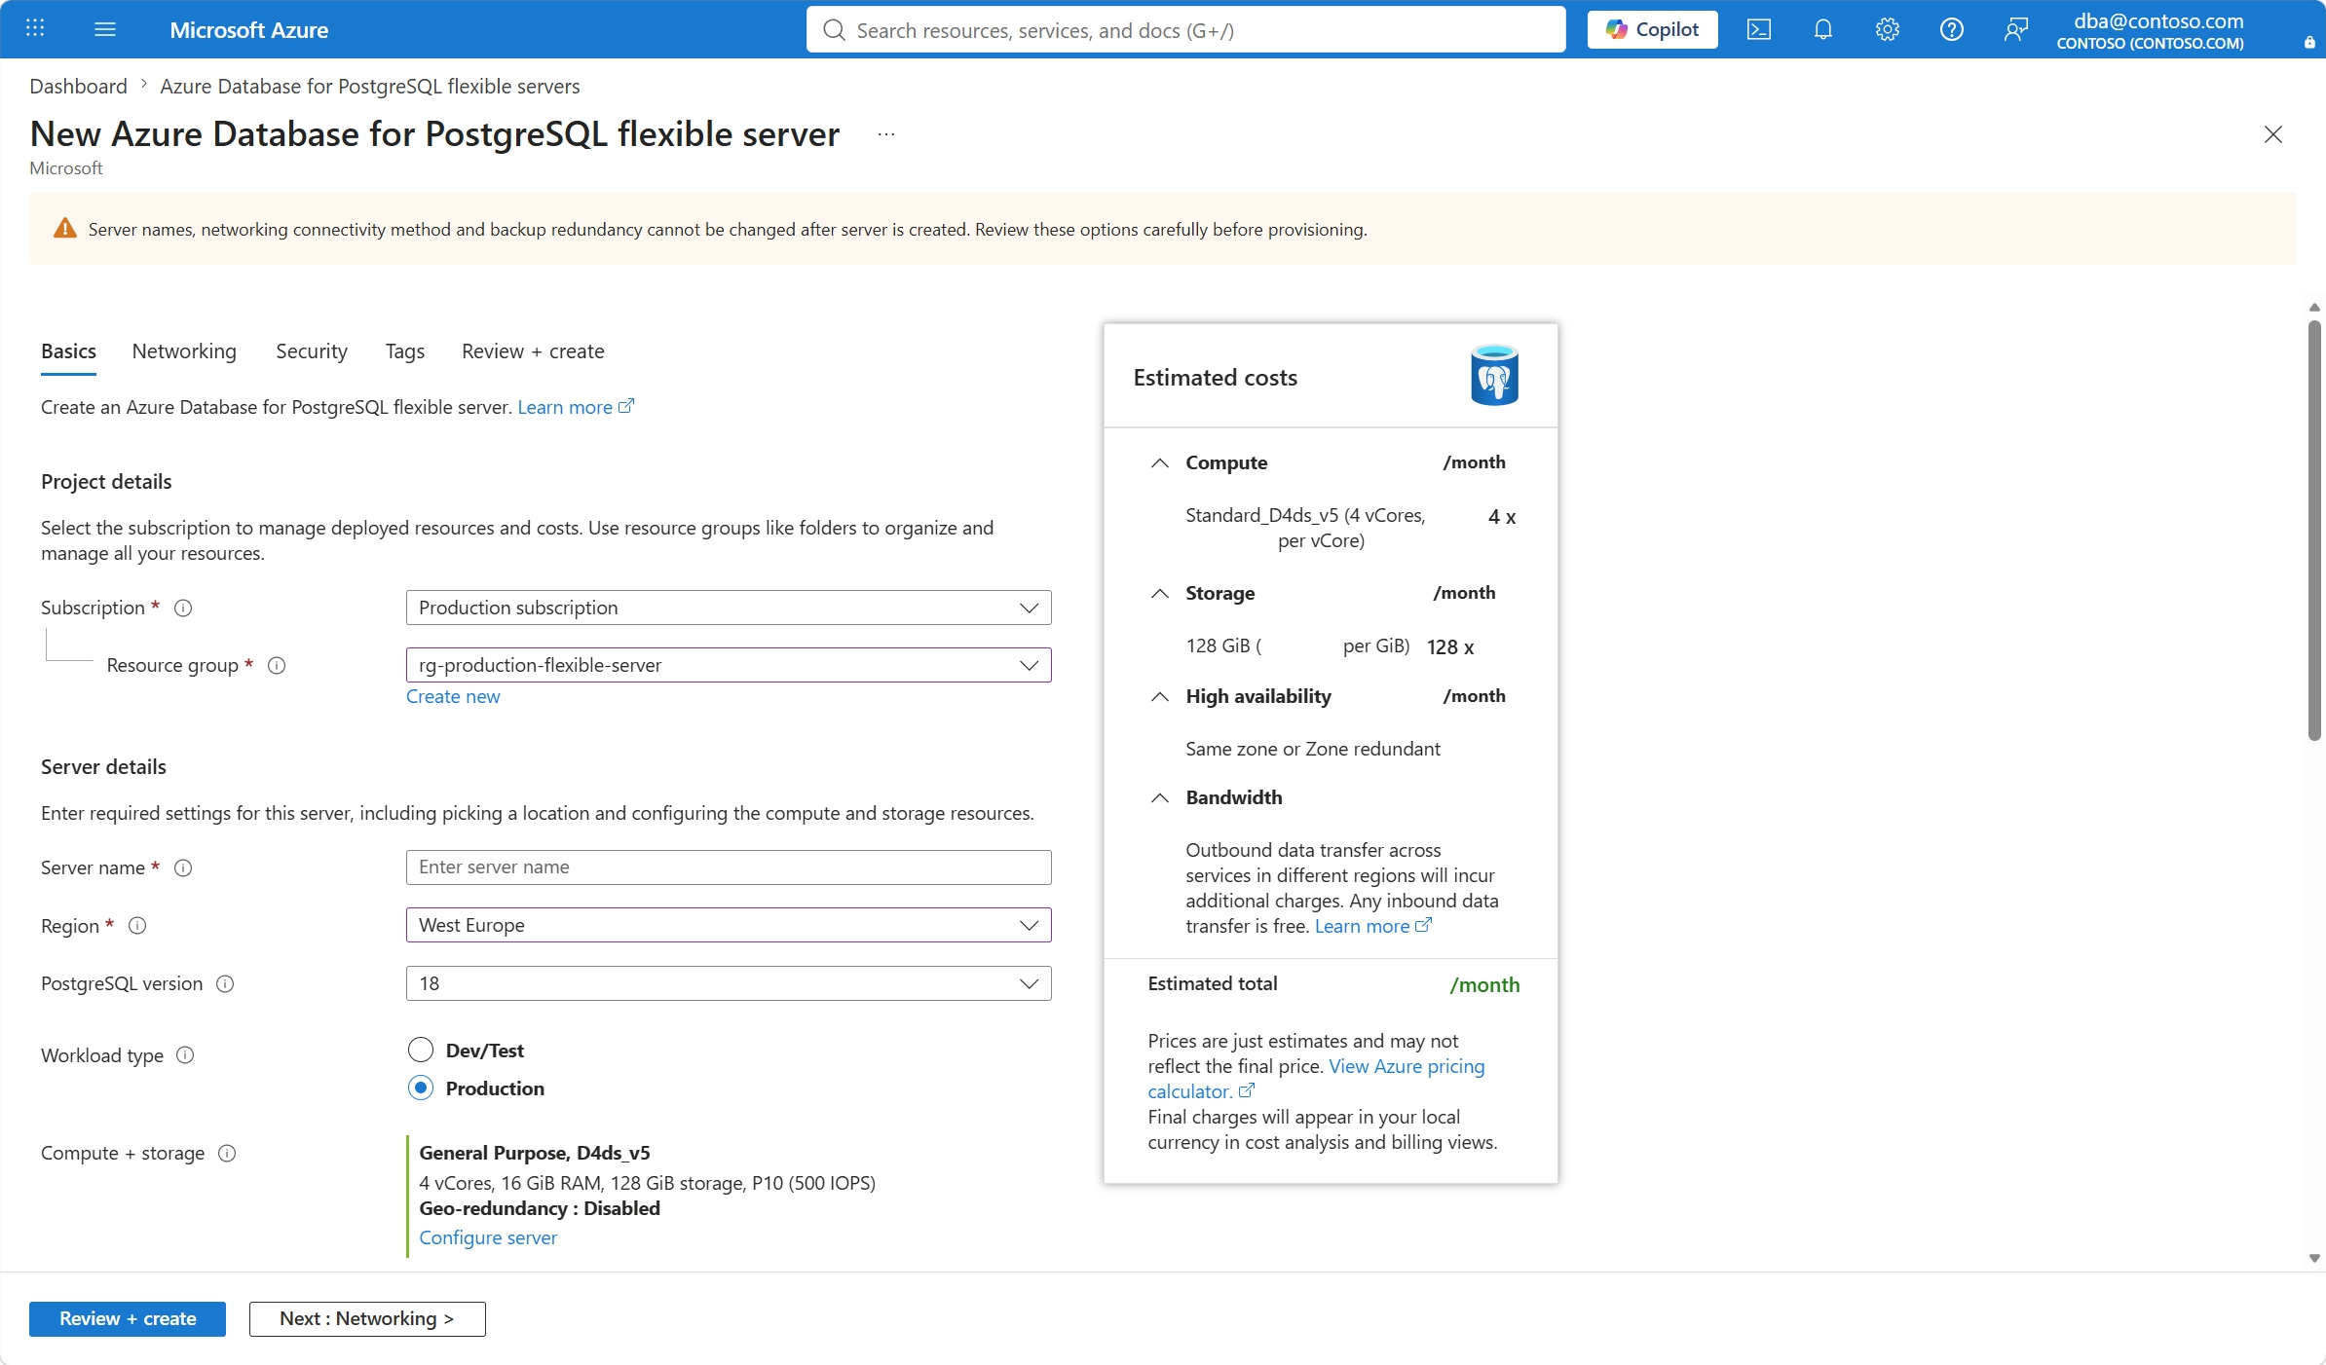The height and width of the screenshot is (1365, 2326).
Task: Click the Server name input field
Action: 729,867
